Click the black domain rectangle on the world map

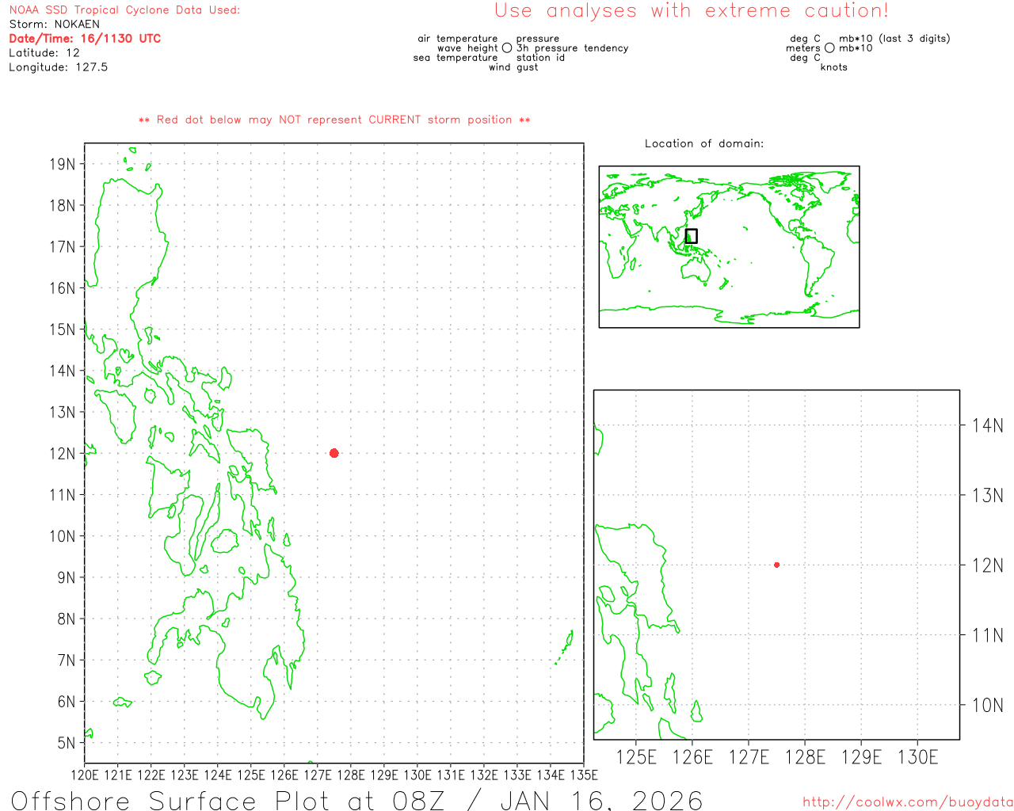coord(691,236)
